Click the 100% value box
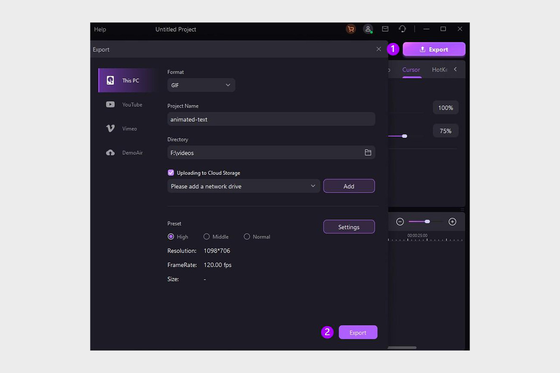This screenshot has width=560, height=373. tap(446, 108)
